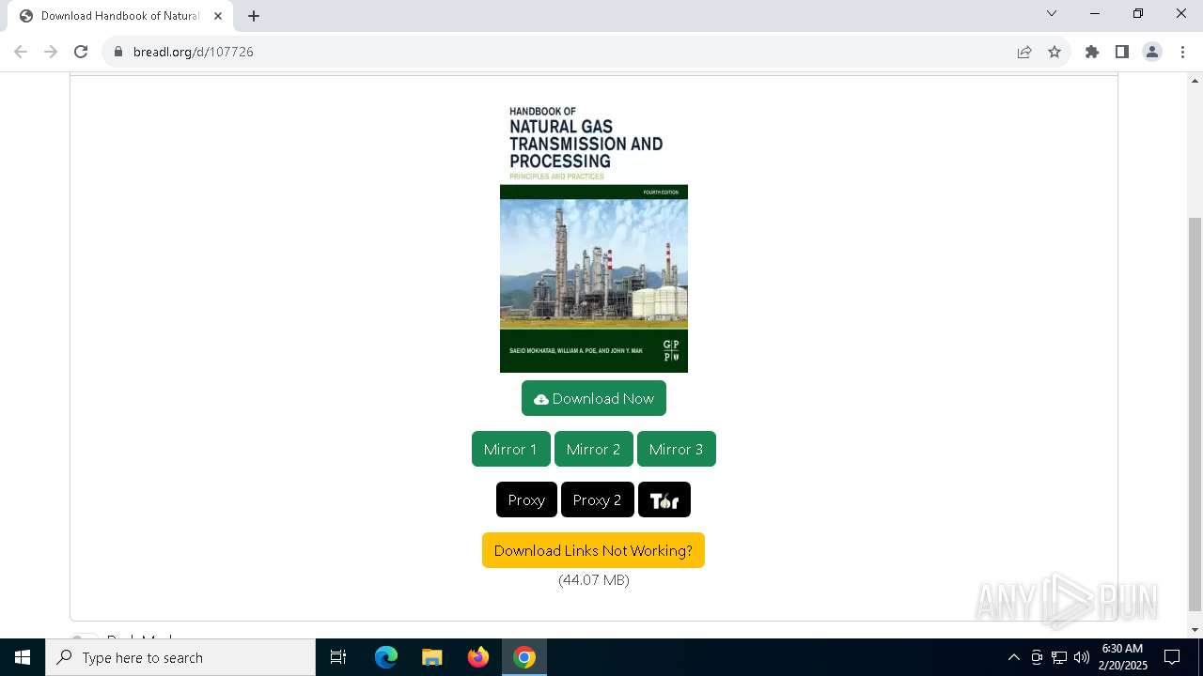Click the Proxy button
Image resolution: width=1203 pixels, height=676 pixels.
[526, 499]
